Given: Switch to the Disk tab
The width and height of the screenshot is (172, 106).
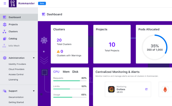Looking at the screenshot, I should [75, 72].
